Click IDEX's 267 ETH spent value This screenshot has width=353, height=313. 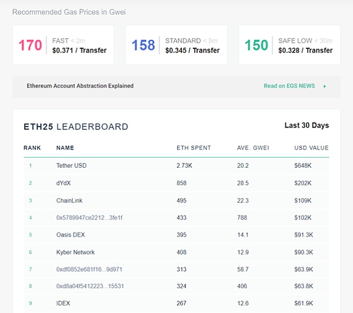(181, 303)
